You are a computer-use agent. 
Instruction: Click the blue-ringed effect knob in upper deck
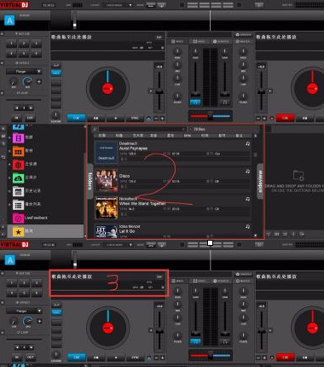[x=27, y=82]
